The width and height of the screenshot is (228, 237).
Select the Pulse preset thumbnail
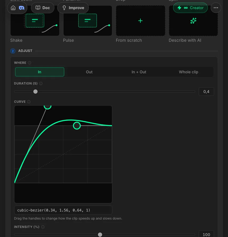coord(88,21)
